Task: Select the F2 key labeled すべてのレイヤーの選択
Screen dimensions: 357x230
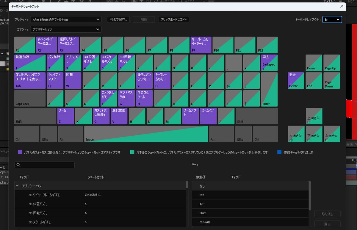Action: pos(47,45)
